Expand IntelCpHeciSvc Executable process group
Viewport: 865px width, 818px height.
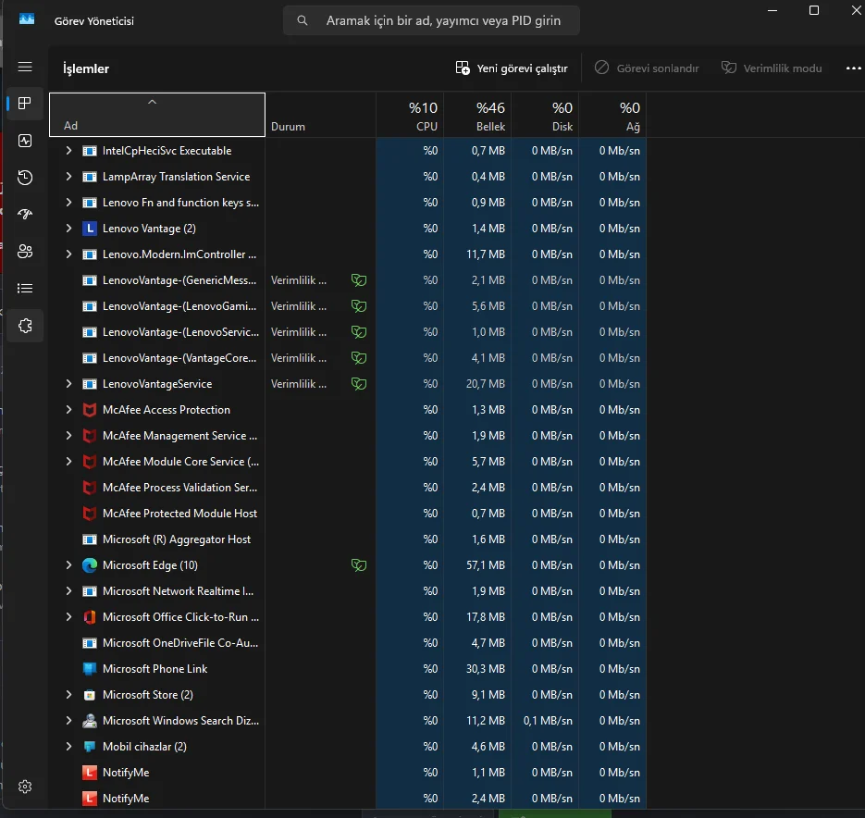[x=68, y=150]
